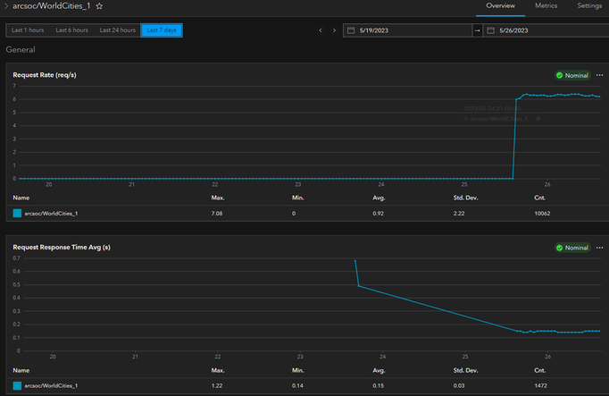Viewport: 609px width, 396px height.
Task: Open calendar icon for start date 5/19/2023
Action: [x=351, y=30]
